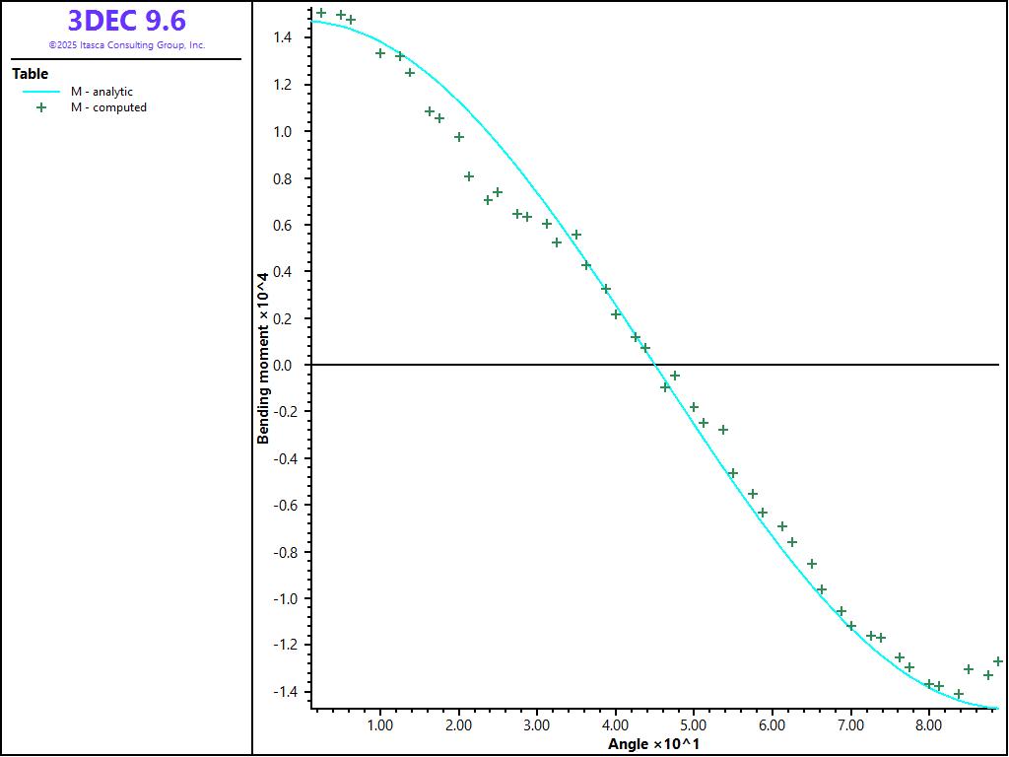This screenshot has height=757, width=1009.
Task: Click the cyan line swatch for M - analytic
Action: tap(40, 92)
